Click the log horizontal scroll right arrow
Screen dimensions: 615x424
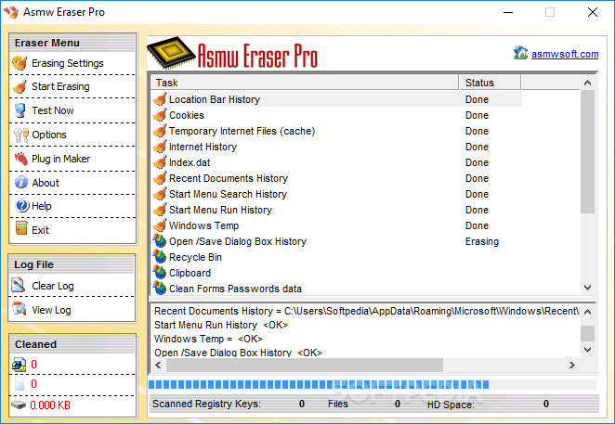pos(572,366)
